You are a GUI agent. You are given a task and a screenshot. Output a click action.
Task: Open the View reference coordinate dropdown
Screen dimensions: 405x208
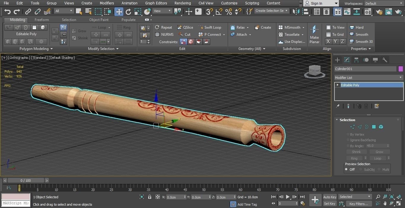pyautogui.click(x=162, y=11)
